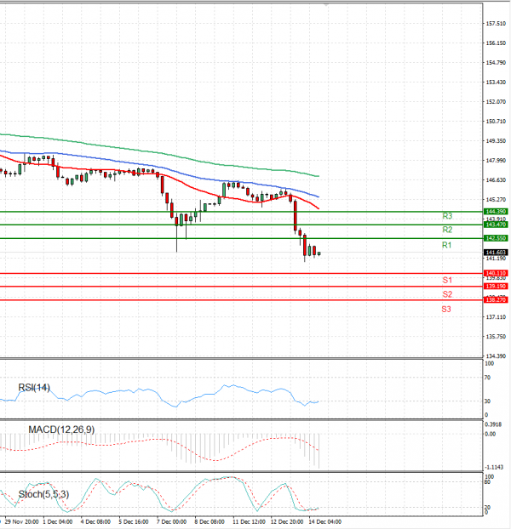Click the 1 Dec 04:00 time label
511x529 pixels.
coord(58,521)
